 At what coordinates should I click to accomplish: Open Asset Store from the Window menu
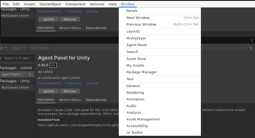point(160,59)
